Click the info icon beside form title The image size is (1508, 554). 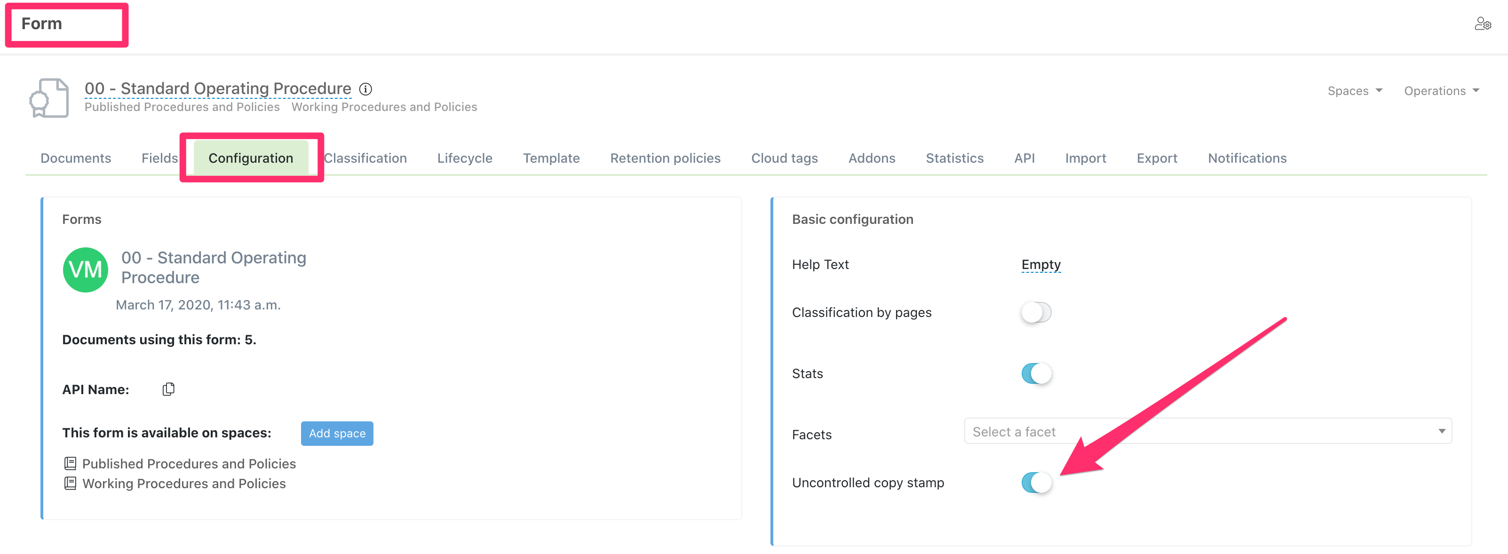tap(365, 89)
